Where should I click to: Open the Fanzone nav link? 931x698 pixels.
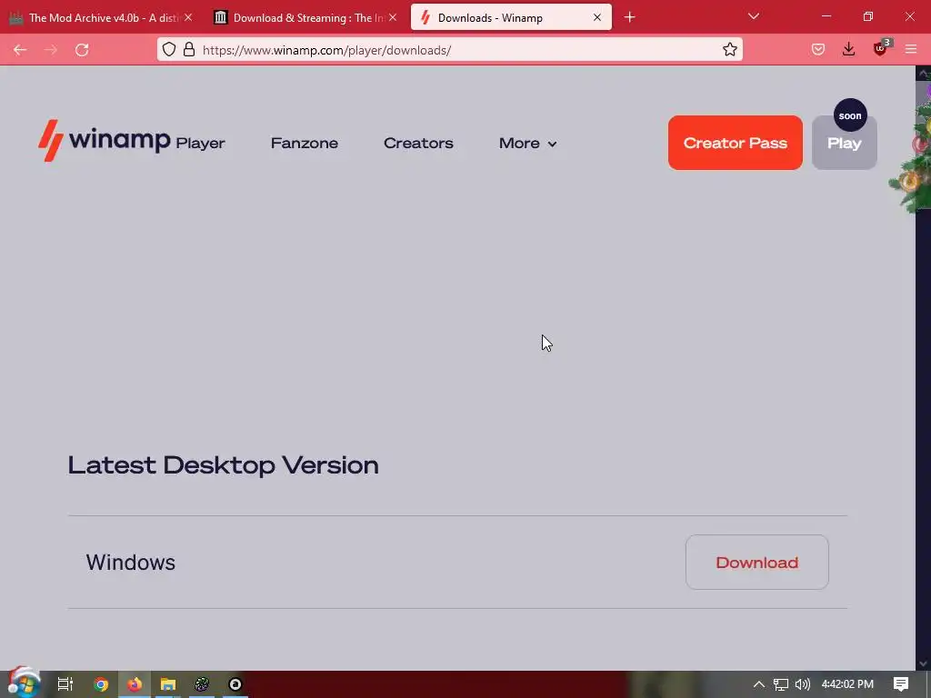305,143
